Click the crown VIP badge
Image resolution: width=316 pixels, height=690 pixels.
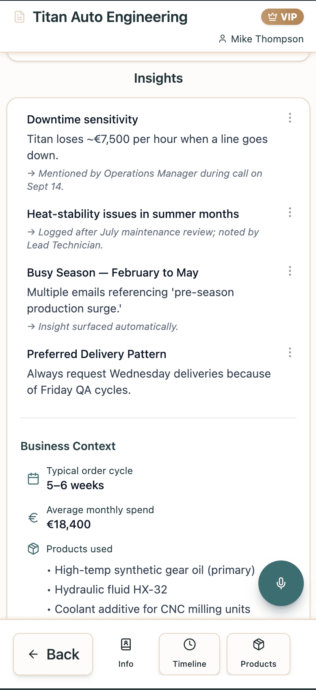click(x=282, y=17)
